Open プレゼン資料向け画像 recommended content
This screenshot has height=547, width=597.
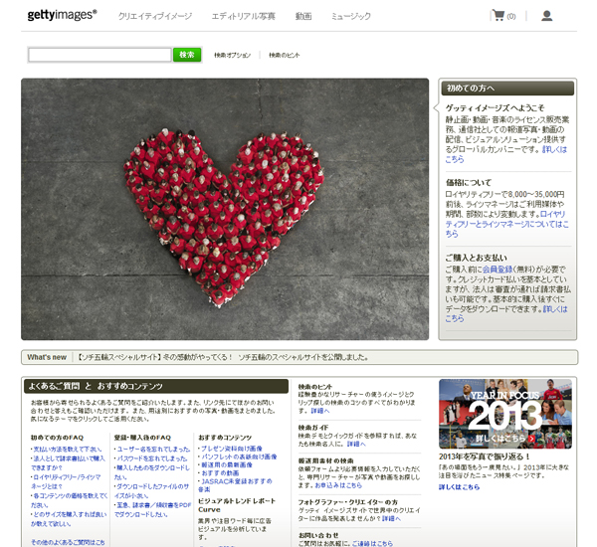[231, 449]
